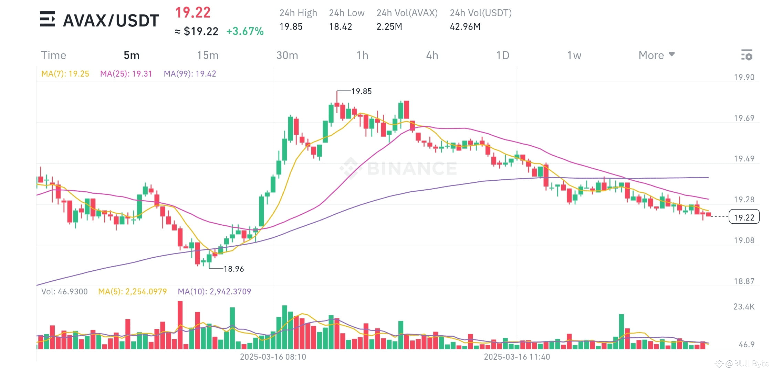Click the current price tag 19.22

point(744,217)
